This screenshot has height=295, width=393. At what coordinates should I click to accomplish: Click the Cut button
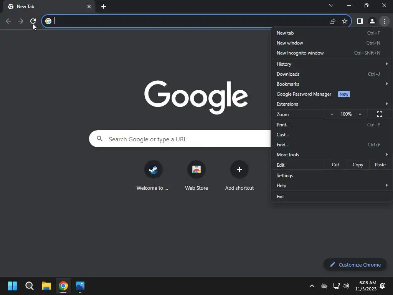(x=335, y=165)
